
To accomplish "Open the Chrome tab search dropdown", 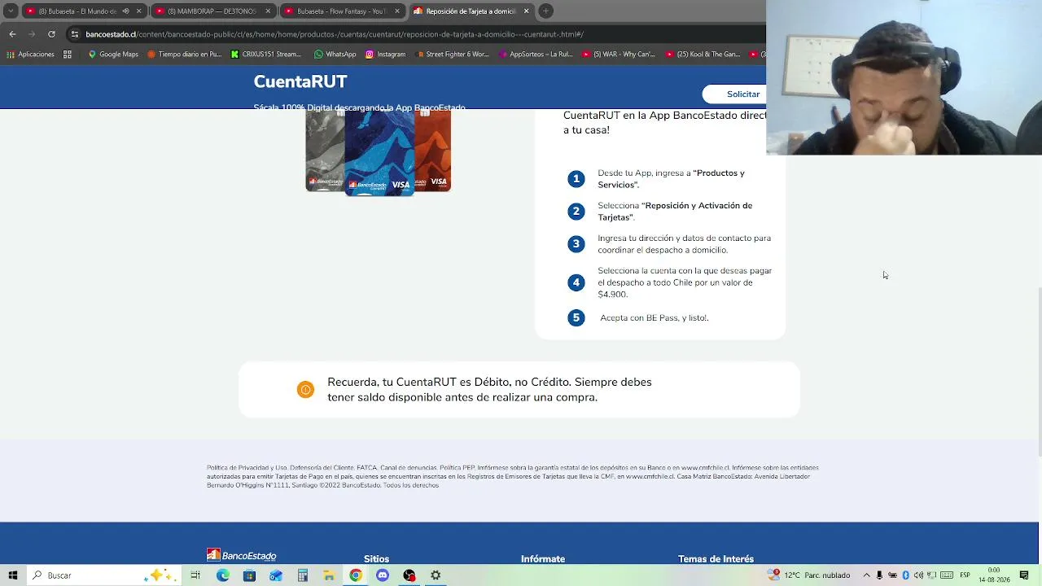I will tap(11, 11).
